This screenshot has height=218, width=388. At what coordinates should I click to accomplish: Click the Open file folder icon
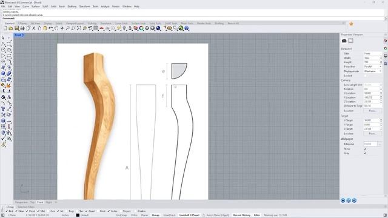click(11, 28)
